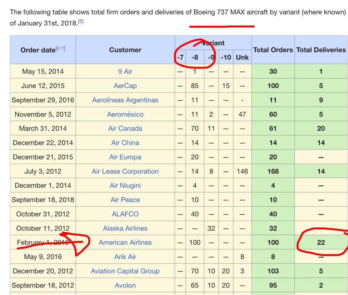The image size is (348, 295).
Task: Open the Alaska Airlines link
Action: pyautogui.click(x=125, y=228)
